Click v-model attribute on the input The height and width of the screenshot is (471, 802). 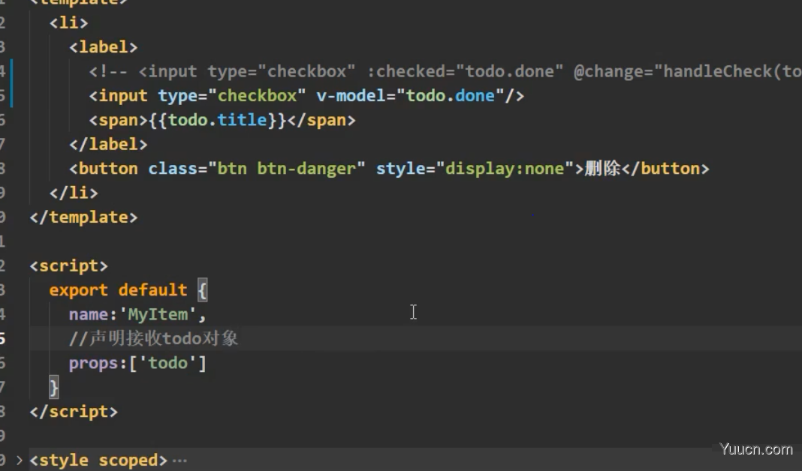click(x=351, y=95)
